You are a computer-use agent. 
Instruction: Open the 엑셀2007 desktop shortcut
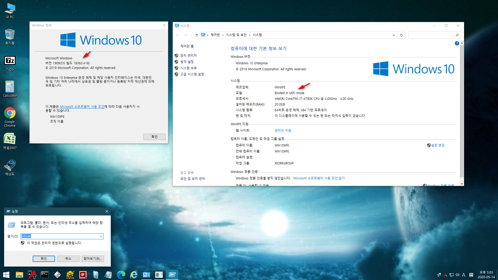10,141
